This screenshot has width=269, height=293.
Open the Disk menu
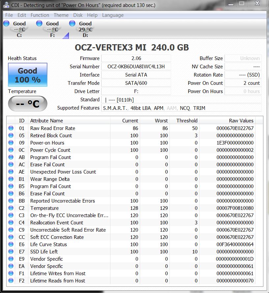point(78,15)
